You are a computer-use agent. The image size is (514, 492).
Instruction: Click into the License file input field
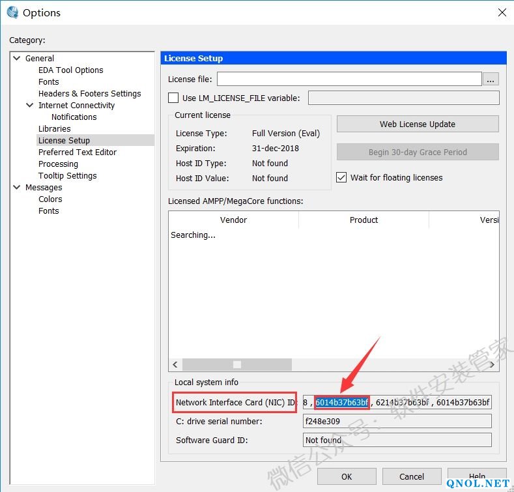[349, 80]
